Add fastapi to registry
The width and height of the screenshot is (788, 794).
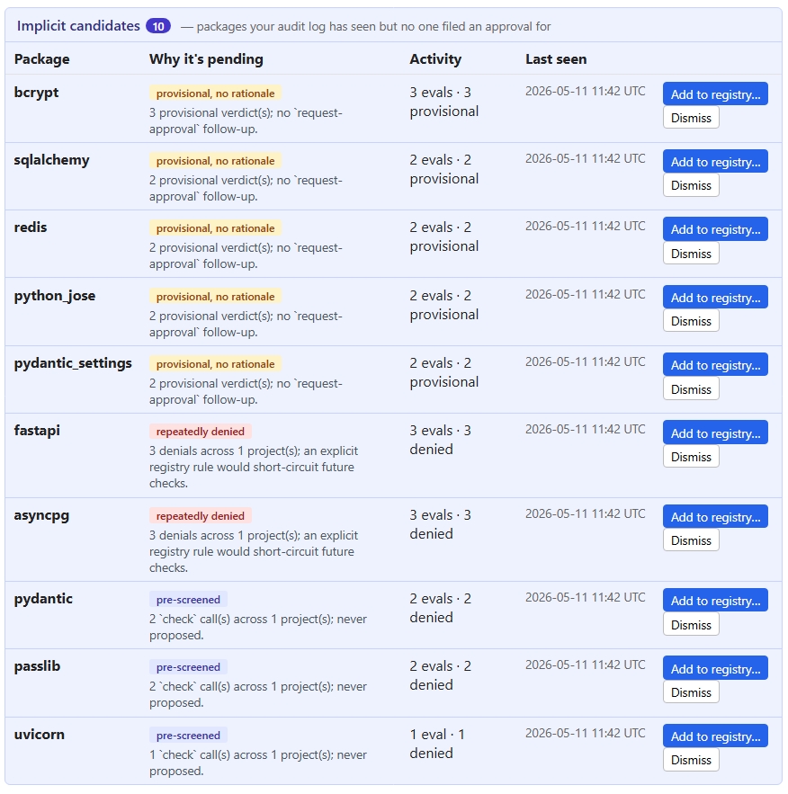click(x=715, y=433)
